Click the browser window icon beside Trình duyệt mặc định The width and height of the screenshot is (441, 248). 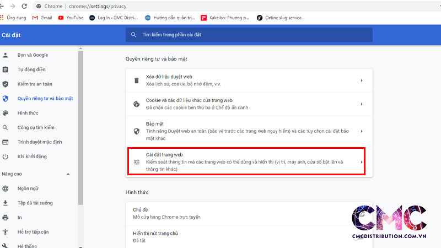click(x=6, y=142)
